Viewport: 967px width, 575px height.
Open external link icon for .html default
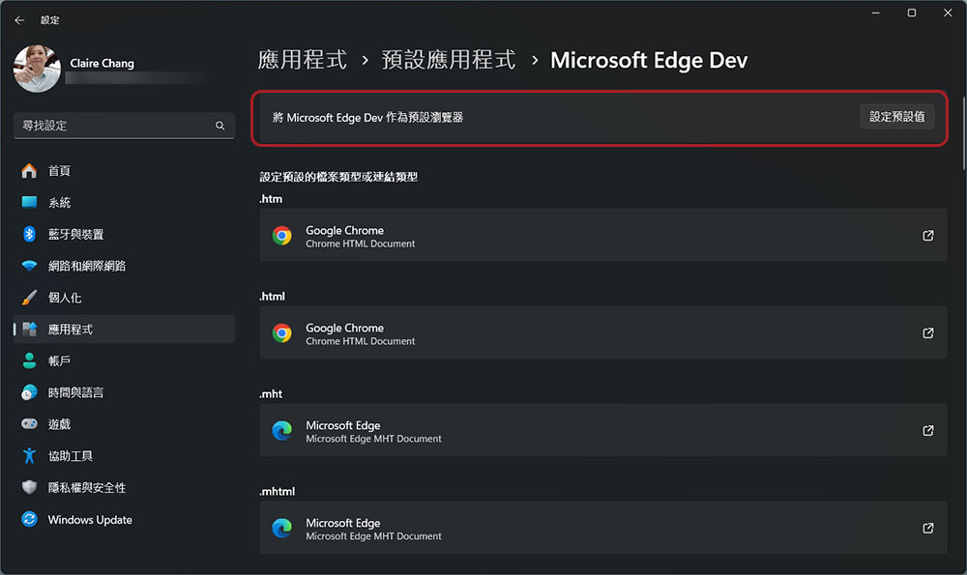[927, 332]
